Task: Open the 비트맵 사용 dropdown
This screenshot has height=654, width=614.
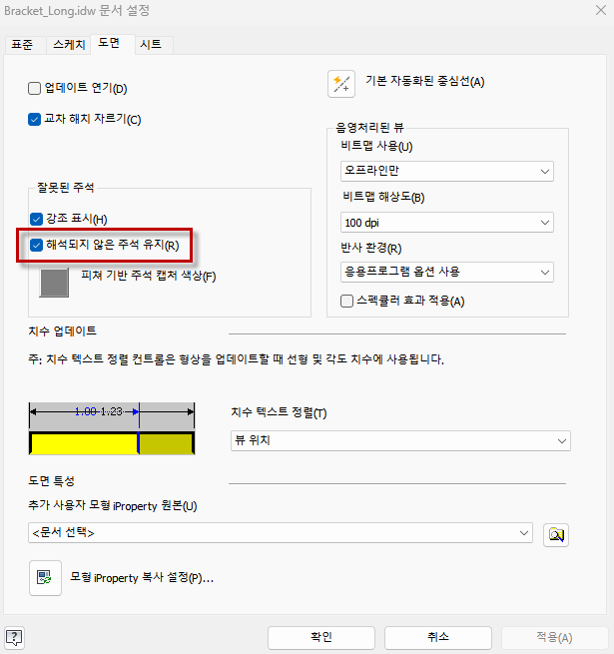Action: (x=446, y=172)
